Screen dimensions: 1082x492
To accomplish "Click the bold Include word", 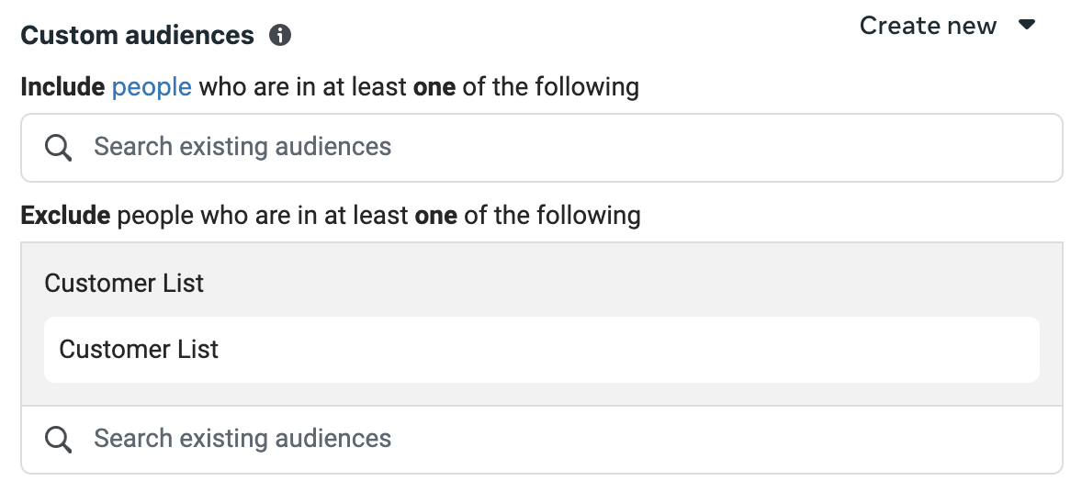I will click(x=62, y=87).
